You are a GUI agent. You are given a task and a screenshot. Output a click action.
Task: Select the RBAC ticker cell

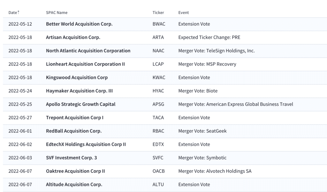tap(158, 131)
